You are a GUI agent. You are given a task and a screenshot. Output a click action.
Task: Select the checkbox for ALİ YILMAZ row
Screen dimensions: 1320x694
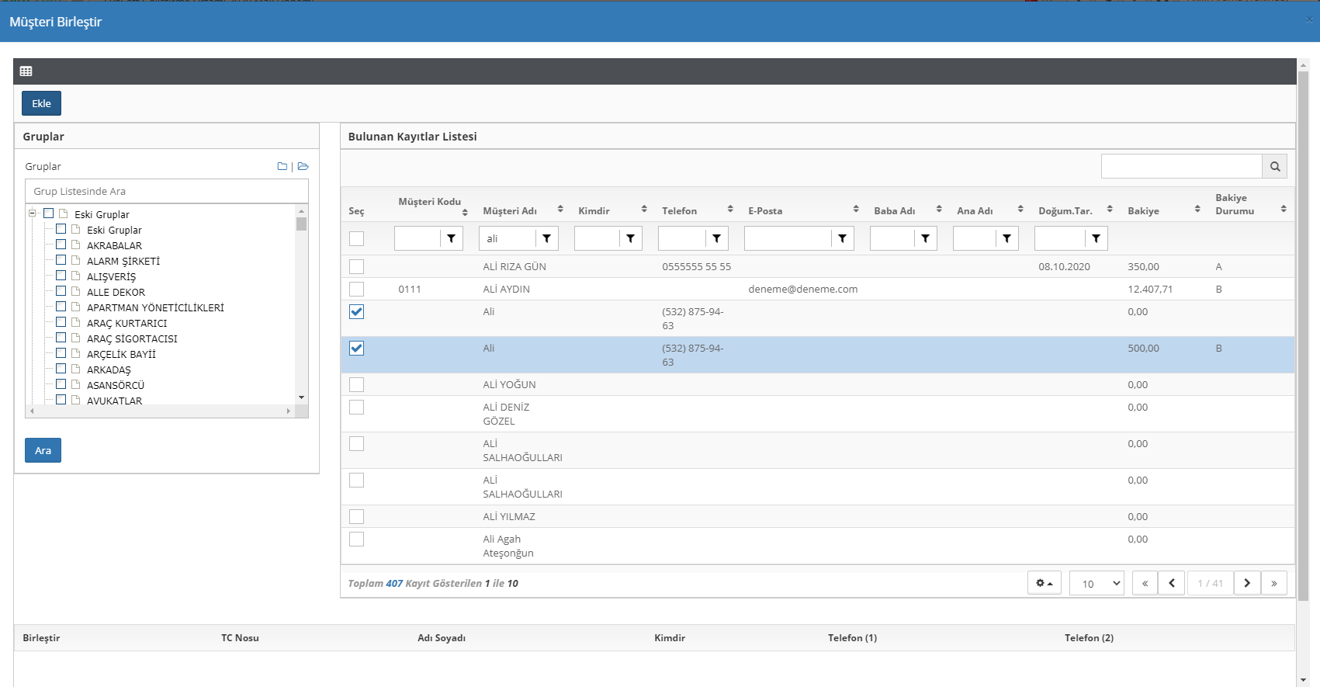(x=356, y=517)
